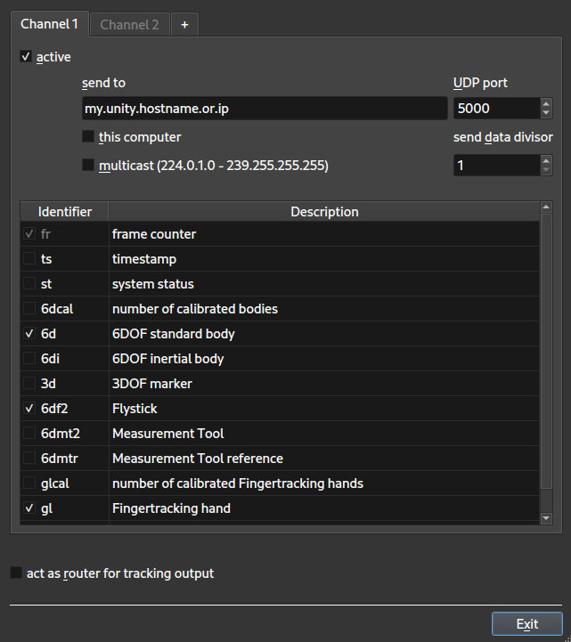Enable the ts timestamp checkbox
Screen dimensions: 571x642
29,259
